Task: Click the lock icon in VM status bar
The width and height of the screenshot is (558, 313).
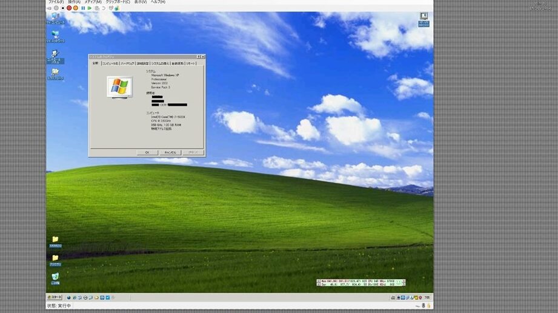Action: point(429,306)
